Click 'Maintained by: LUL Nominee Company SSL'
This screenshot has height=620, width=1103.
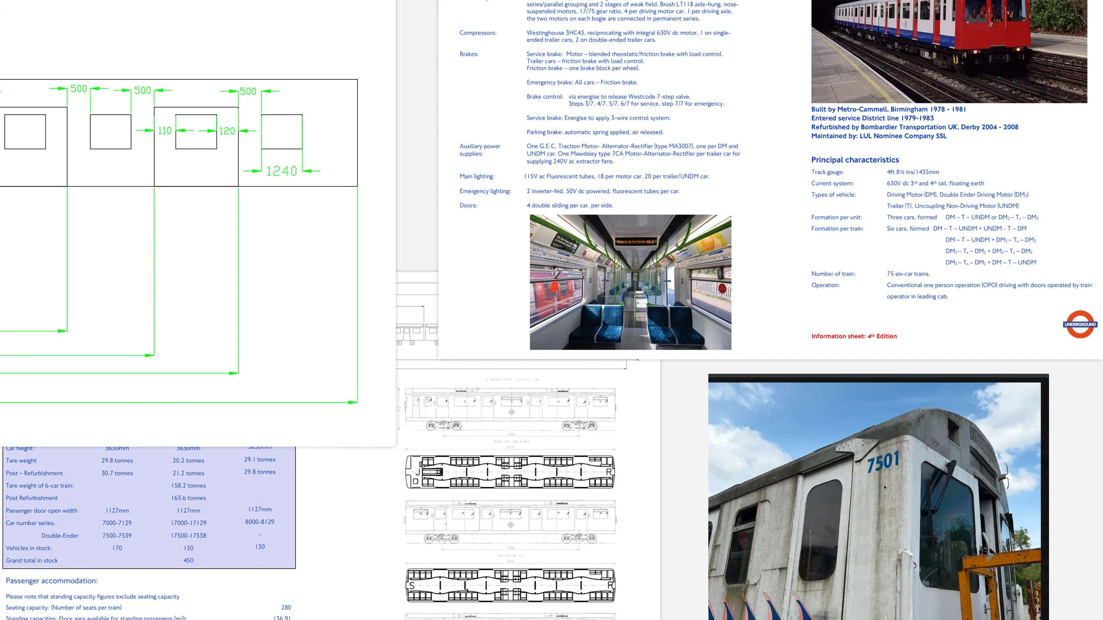pos(879,136)
